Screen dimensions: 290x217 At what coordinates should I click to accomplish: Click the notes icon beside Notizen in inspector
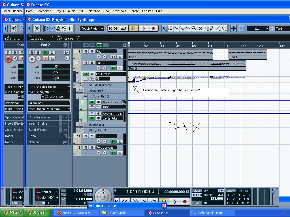click(x=65, y=142)
